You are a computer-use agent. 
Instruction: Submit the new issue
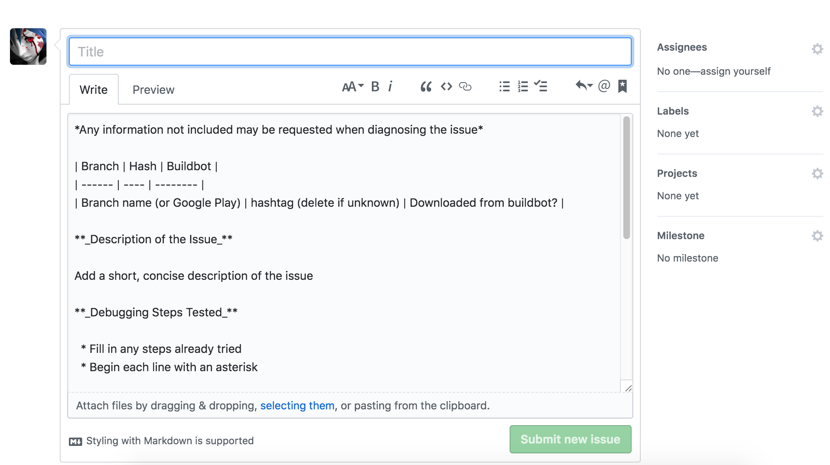(x=570, y=439)
